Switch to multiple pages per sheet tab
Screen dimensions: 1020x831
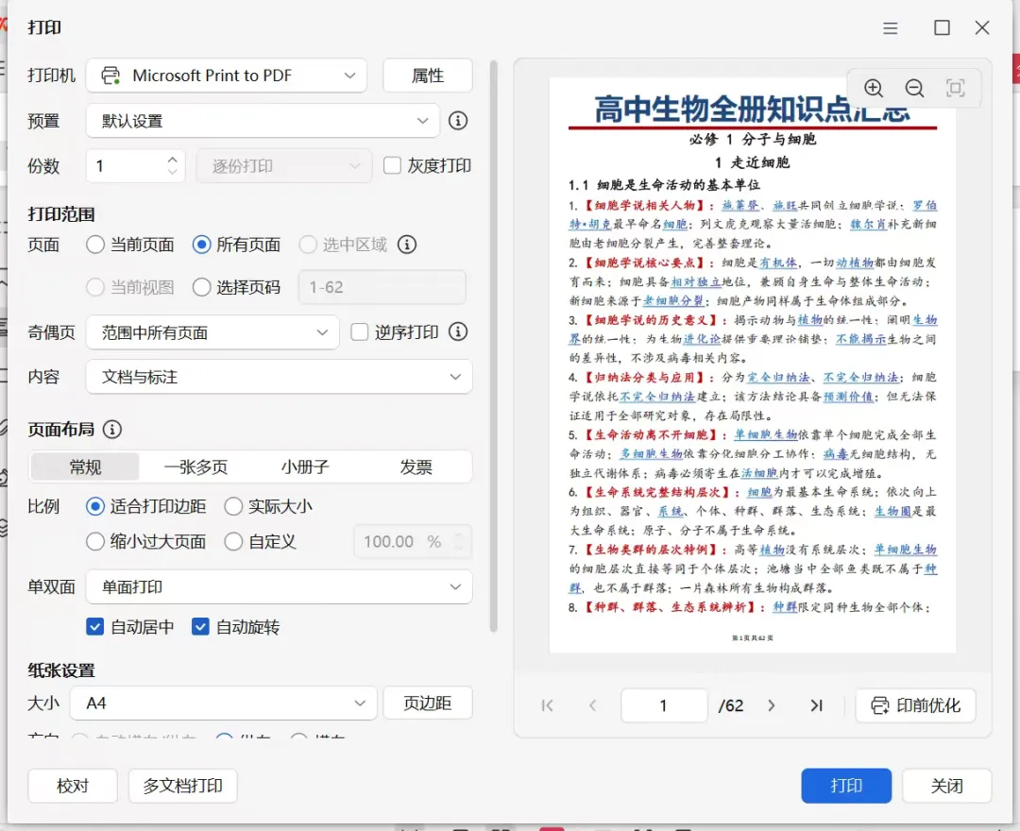pyautogui.click(x=195, y=466)
